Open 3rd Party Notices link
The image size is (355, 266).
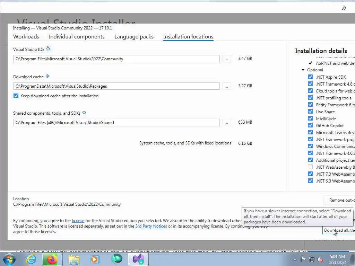tap(151, 226)
